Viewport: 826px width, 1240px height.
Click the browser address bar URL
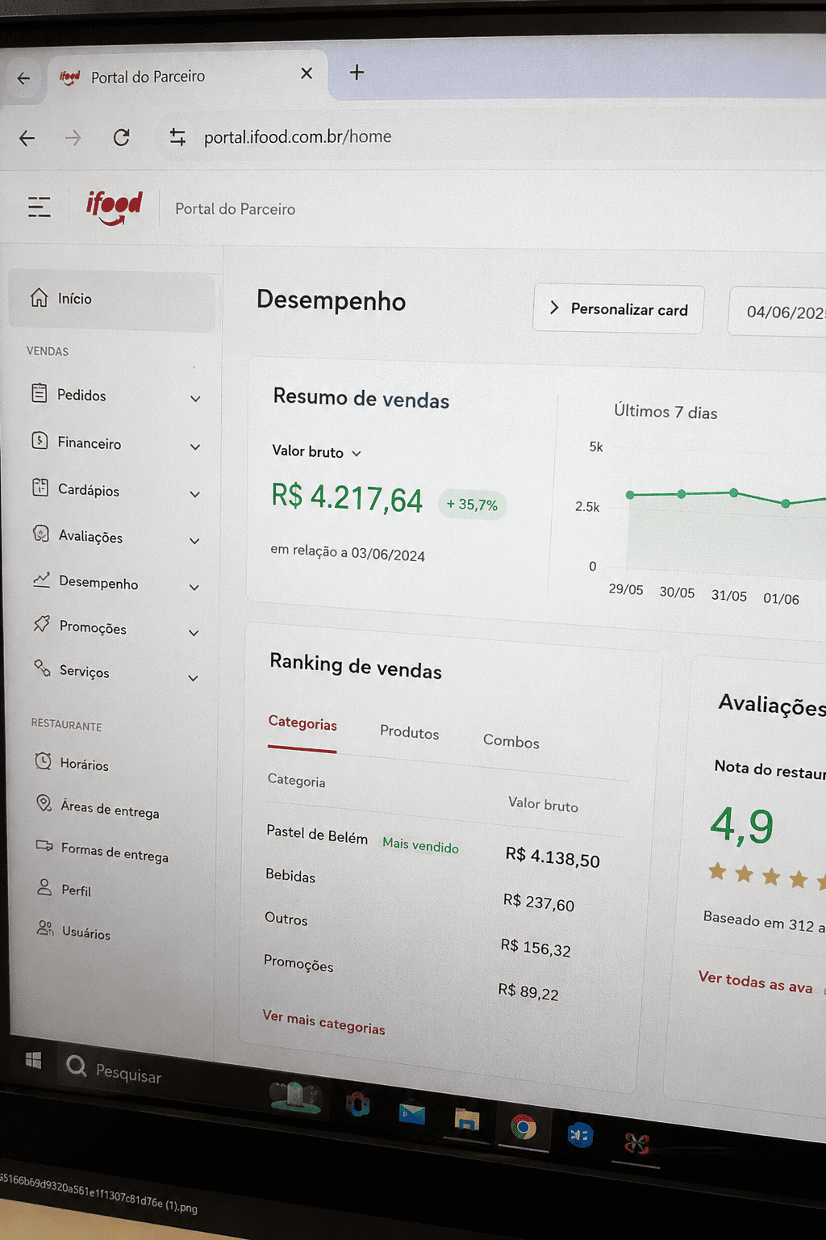coord(298,136)
